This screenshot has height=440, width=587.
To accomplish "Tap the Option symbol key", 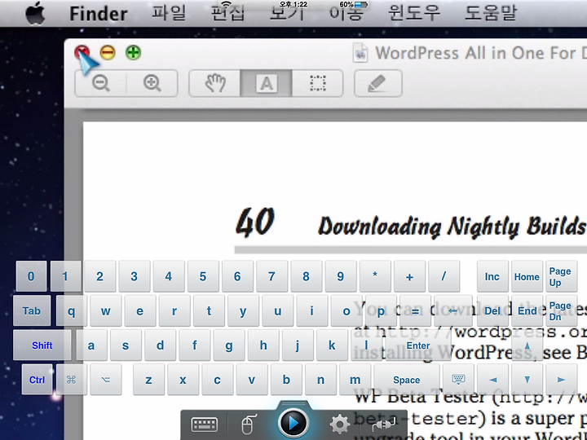I will pos(106,380).
